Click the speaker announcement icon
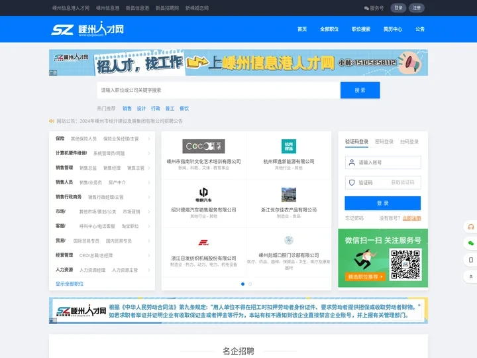This screenshot has width=477, height=358. (52, 121)
